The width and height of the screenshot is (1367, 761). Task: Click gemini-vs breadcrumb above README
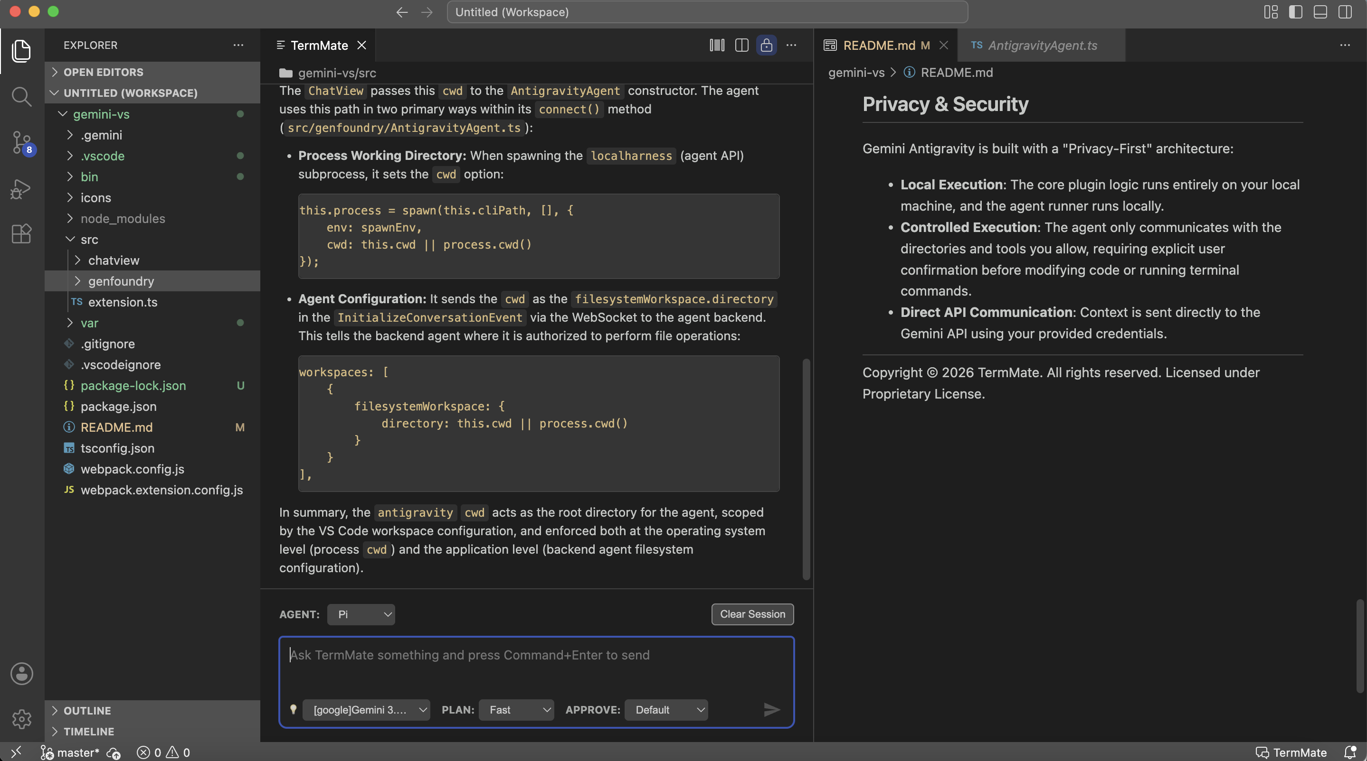point(856,73)
